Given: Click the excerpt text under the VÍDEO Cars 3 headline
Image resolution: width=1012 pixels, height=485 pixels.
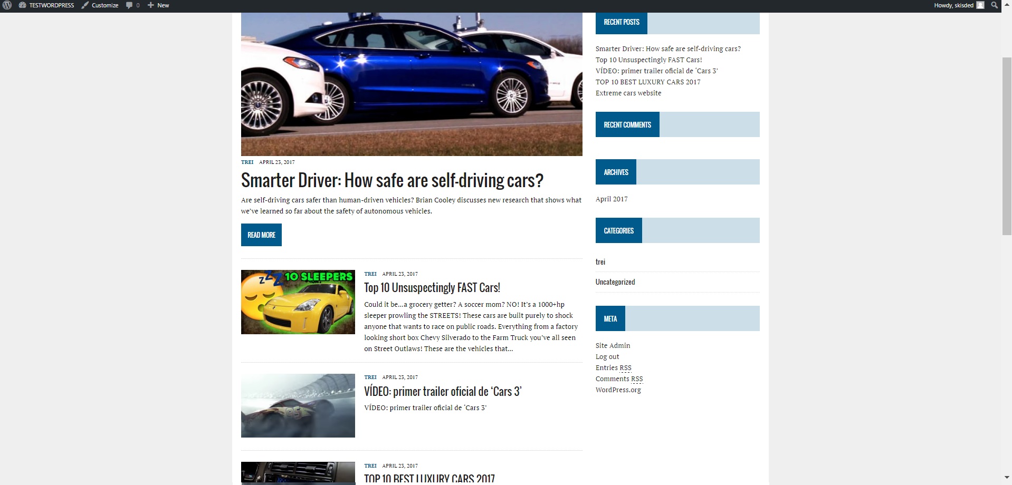Looking at the screenshot, I should click(x=425, y=408).
